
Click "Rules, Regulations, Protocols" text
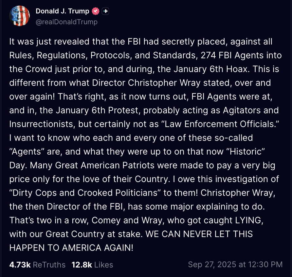pos(71,55)
